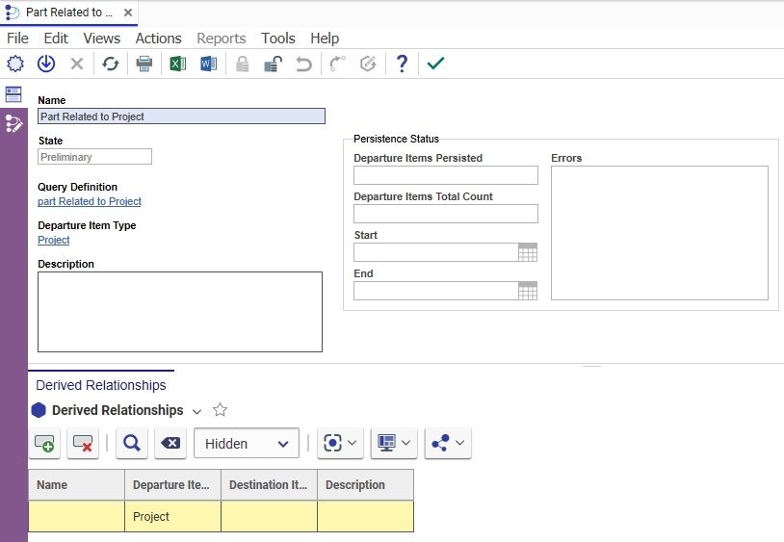Screen dimensions: 784x542
Task: Open Start date calendar picker
Action: click(528, 253)
